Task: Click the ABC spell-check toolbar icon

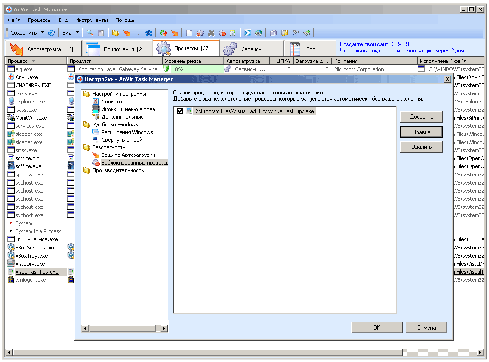Action: click(295, 33)
